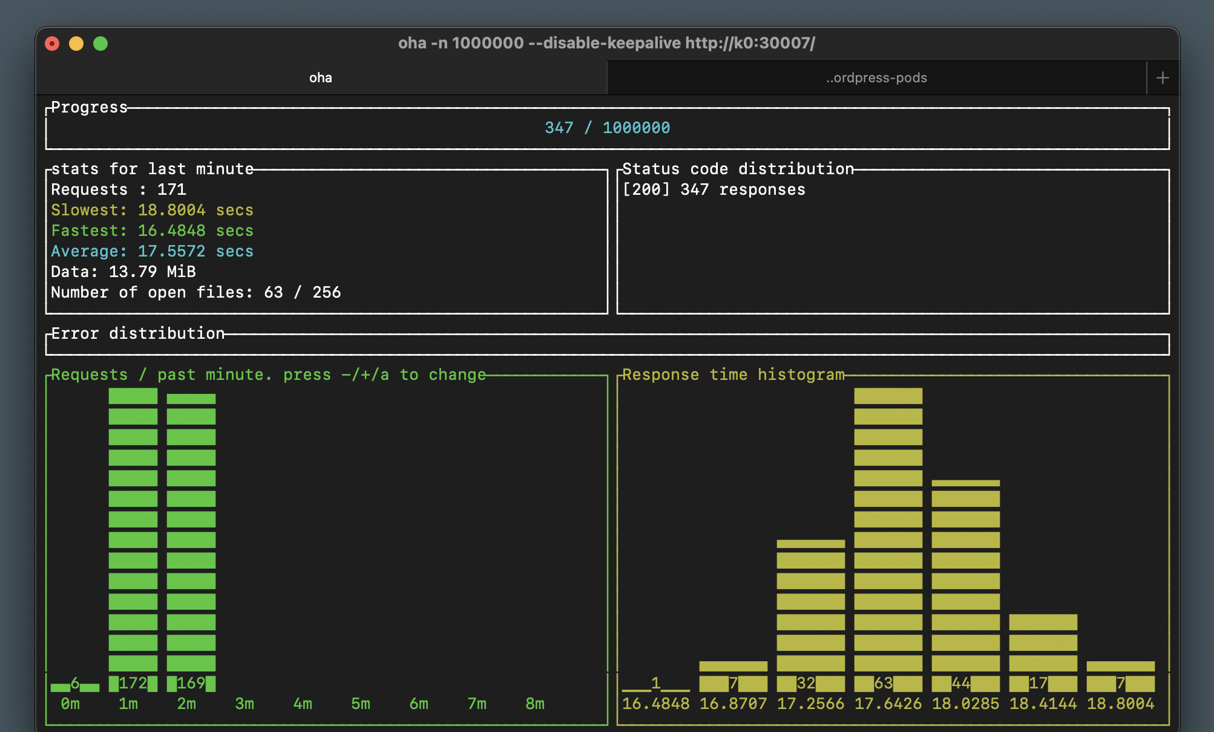Click the 2m axis label
Screen dimensions: 1214x732
[186, 704]
